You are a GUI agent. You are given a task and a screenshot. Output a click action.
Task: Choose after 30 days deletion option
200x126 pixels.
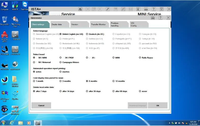[93, 91]
